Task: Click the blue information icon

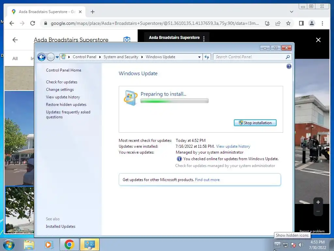Action: 179,159
